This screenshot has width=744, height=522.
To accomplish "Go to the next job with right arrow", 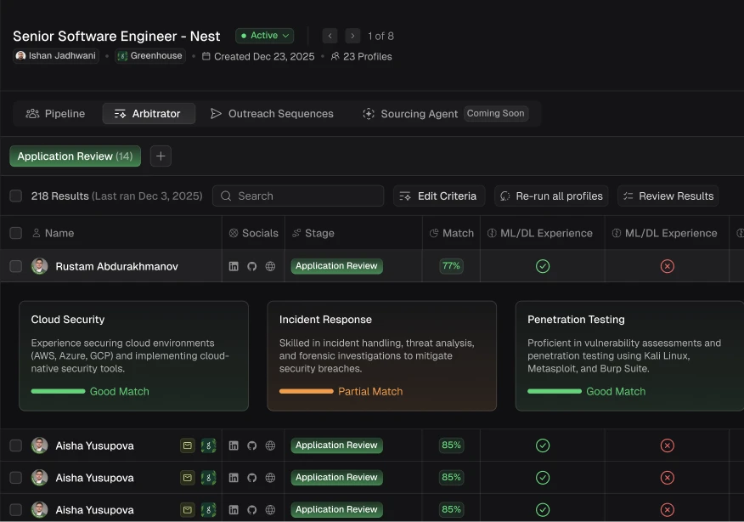I will 352,36.
